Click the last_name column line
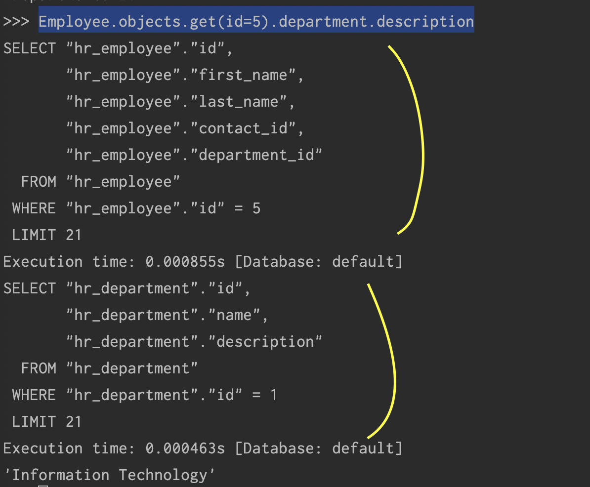The image size is (590, 487). [175, 101]
